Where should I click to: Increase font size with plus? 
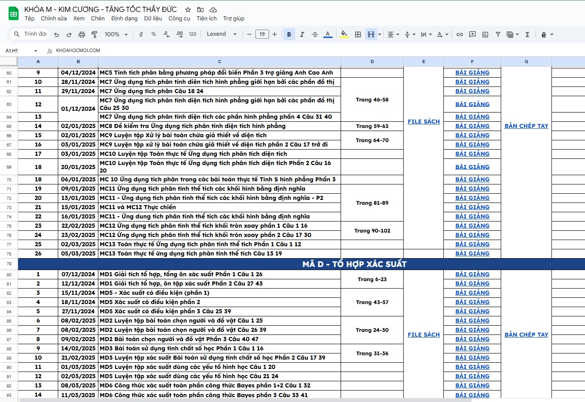(275, 34)
